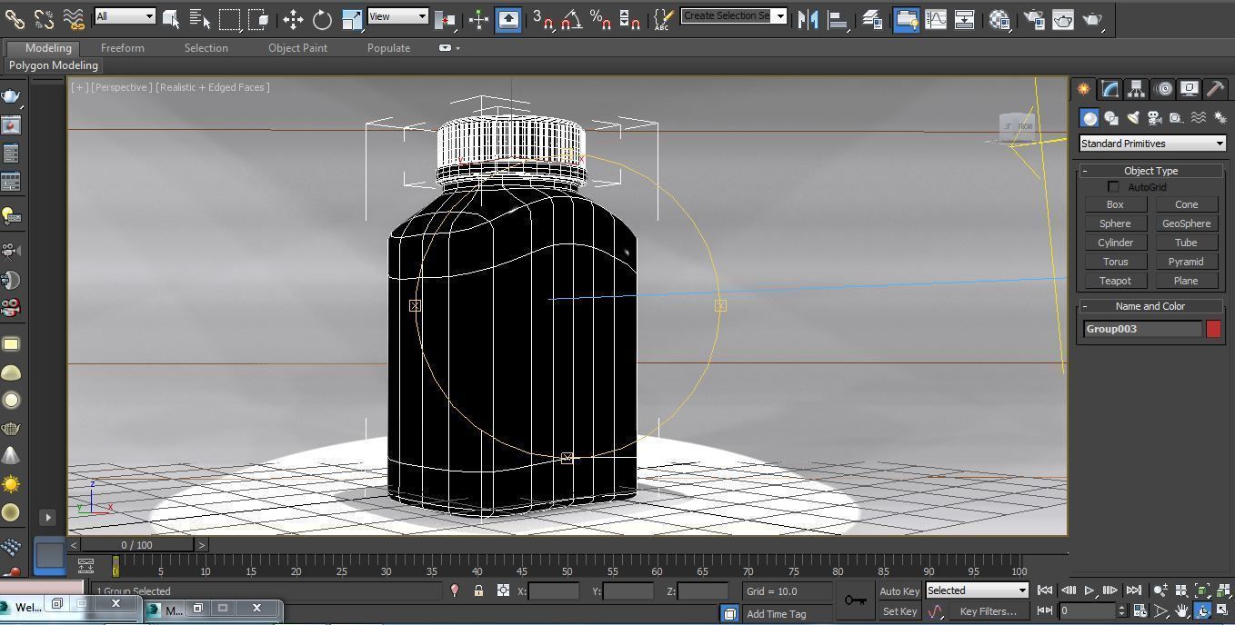Switch to the Populate ribbon tab
This screenshot has width=1235, height=625.
click(x=388, y=48)
